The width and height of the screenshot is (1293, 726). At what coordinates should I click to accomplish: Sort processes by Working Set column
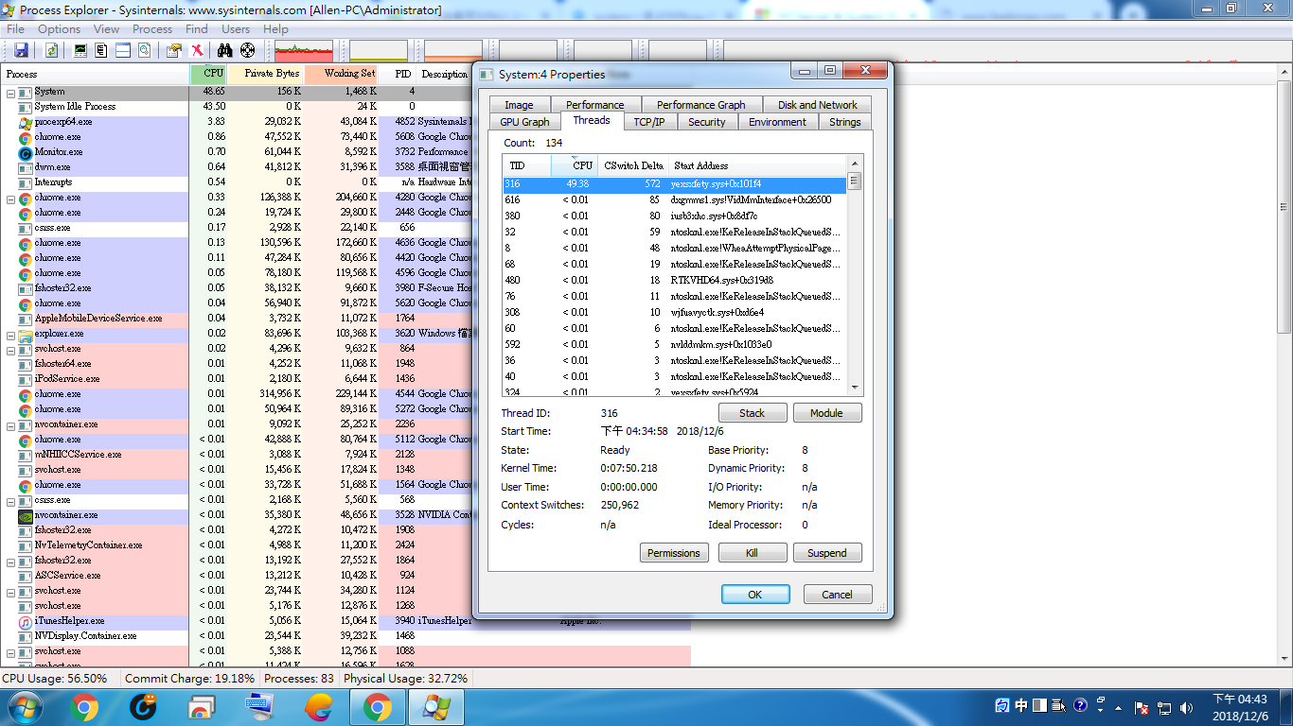coord(342,74)
